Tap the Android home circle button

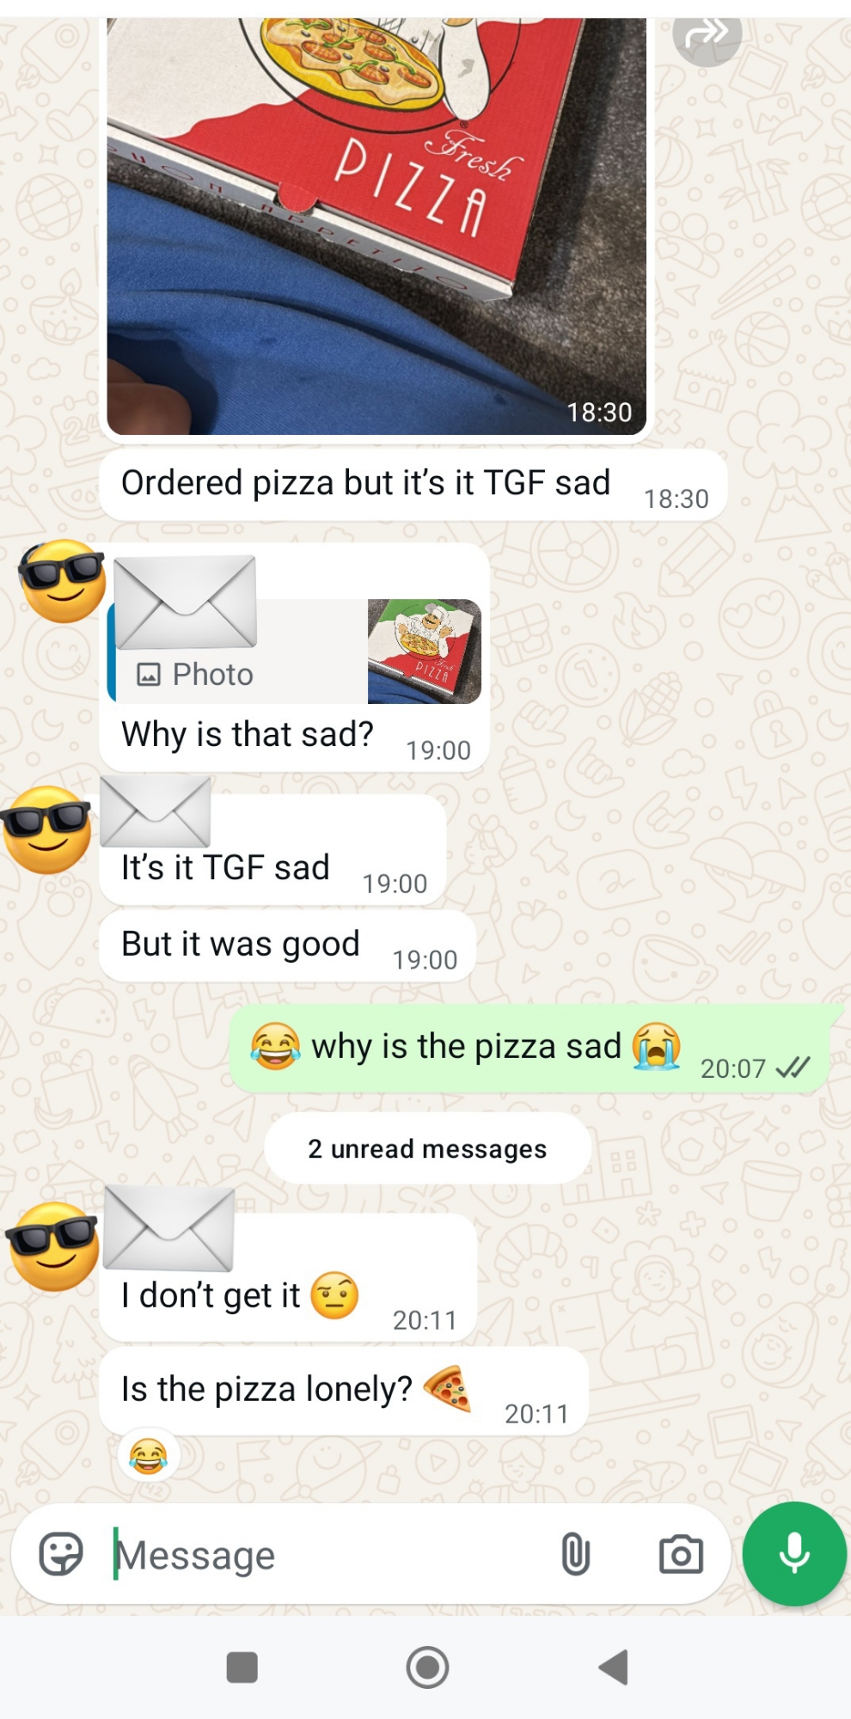click(427, 1667)
